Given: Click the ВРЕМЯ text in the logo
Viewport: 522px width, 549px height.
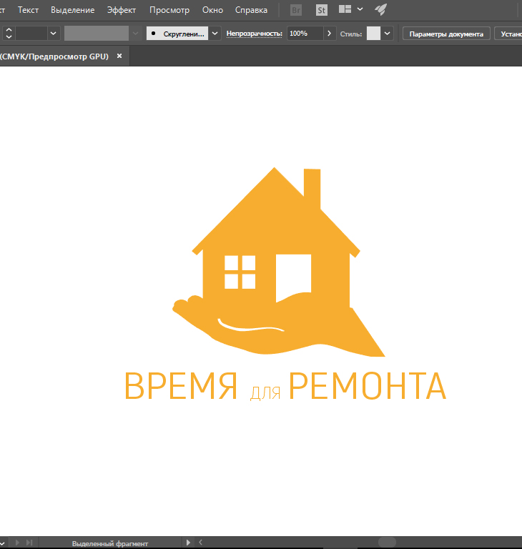Looking at the screenshot, I should pyautogui.click(x=181, y=386).
